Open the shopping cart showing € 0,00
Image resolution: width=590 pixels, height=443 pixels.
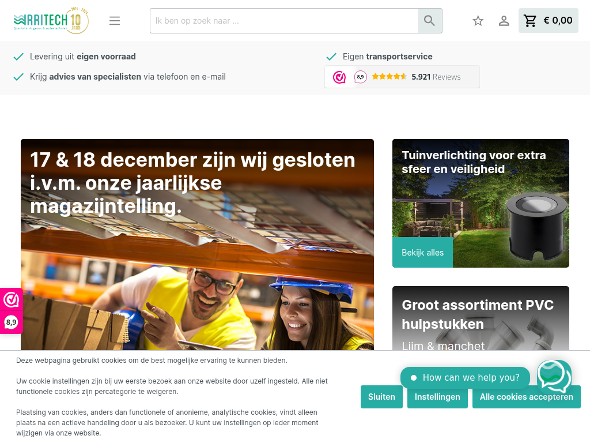coord(549,21)
